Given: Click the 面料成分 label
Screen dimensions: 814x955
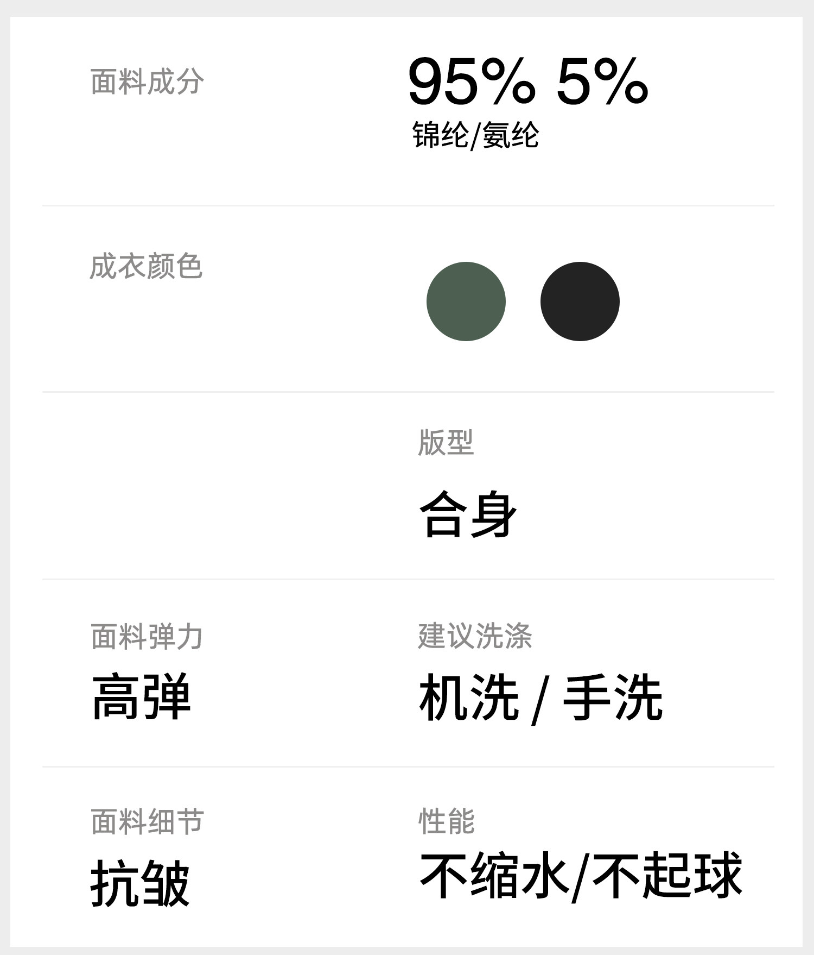Looking at the screenshot, I should pos(147,82).
